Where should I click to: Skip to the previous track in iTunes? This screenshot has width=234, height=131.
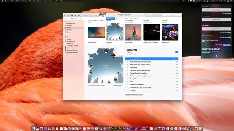click(72, 15)
